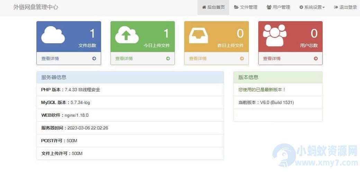
Task: Open 查看详情 under 今日上传文件
Action: (124, 58)
